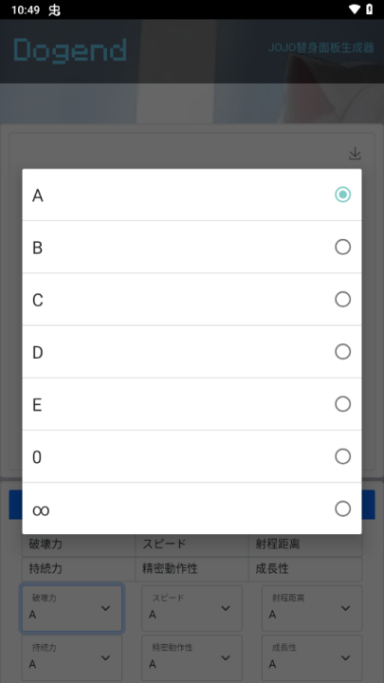Expand the スピード dropdown

[x=192, y=608]
